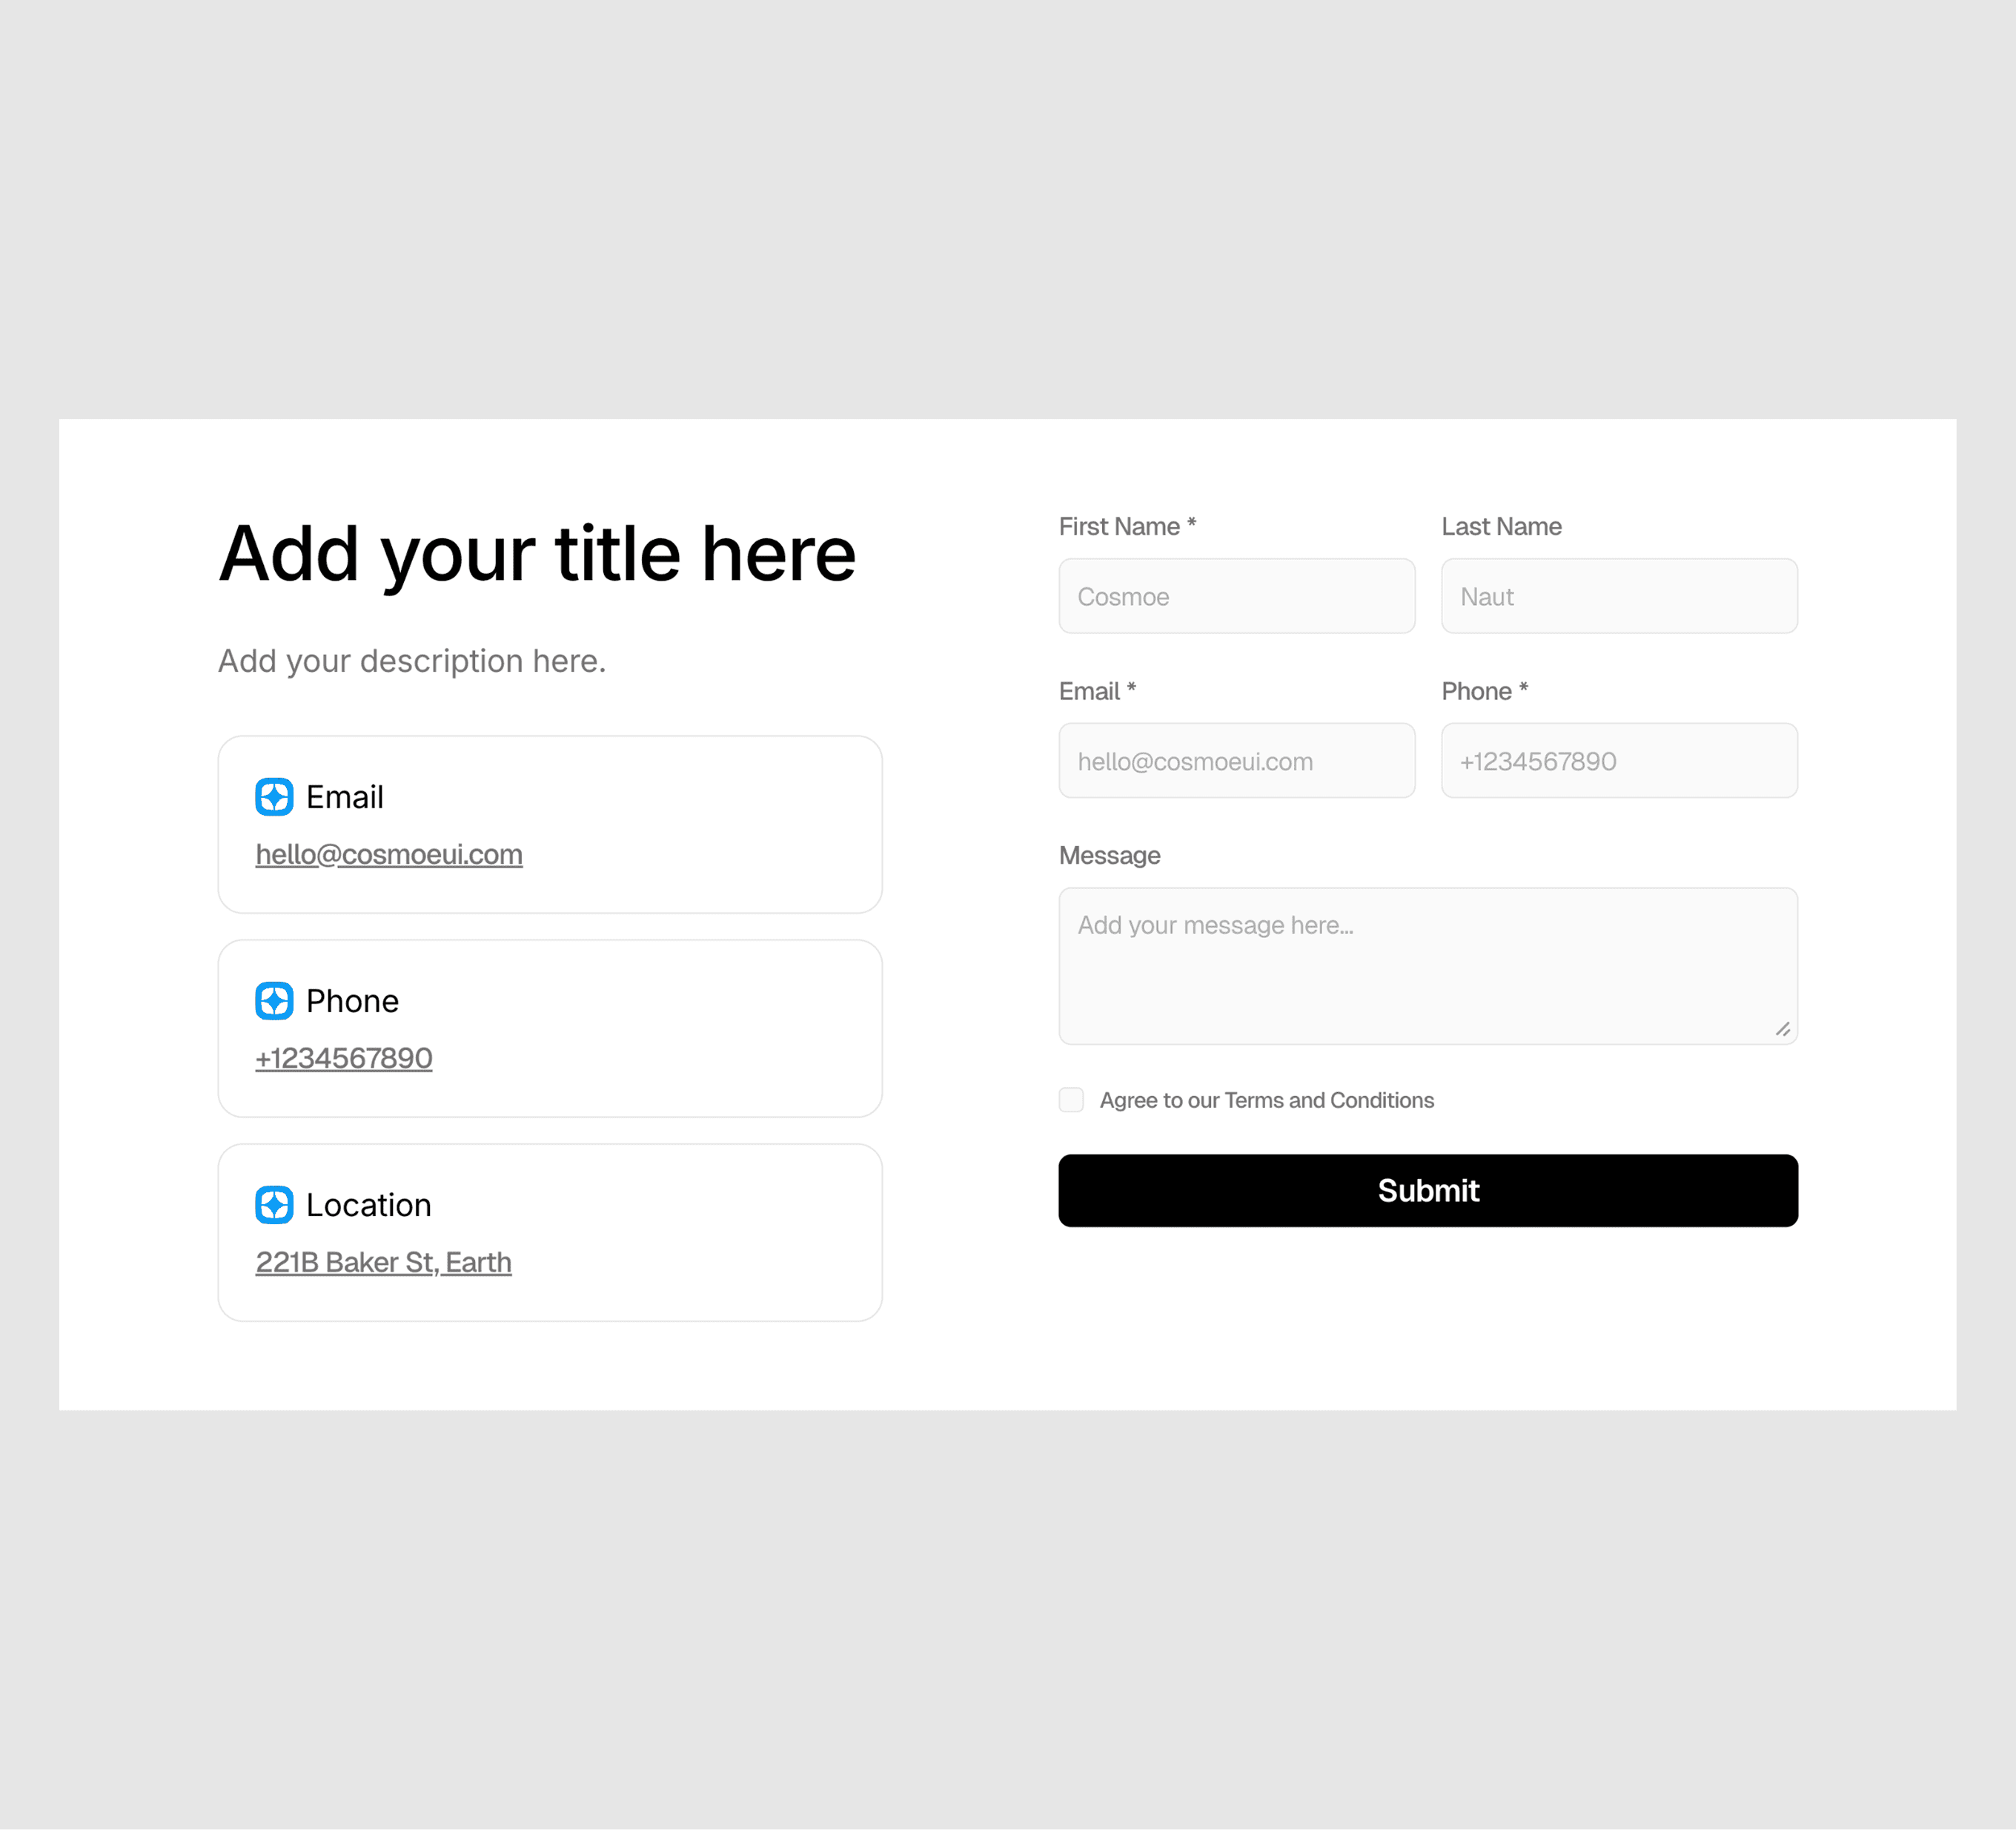The height and width of the screenshot is (1830, 2016).
Task: Focus the Phone input field in form
Action: [1619, 761]
